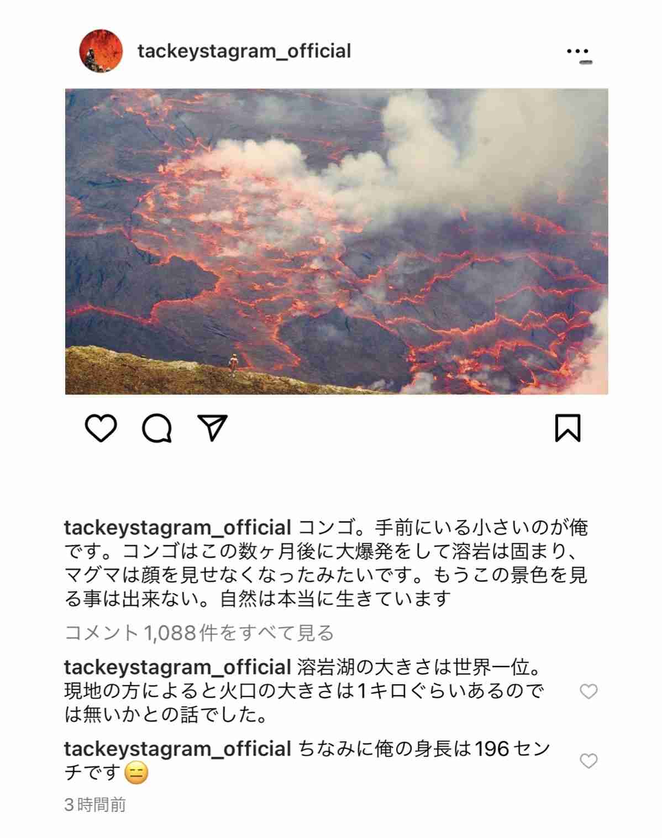The height and width of the screenshot is (838, 662).
Task: Like the comment mentioning 196 centimeters
Action: tap(589, 761)
